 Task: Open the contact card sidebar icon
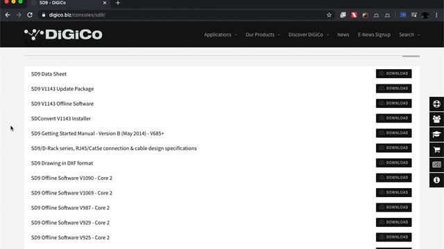click(x=436, y=165)
